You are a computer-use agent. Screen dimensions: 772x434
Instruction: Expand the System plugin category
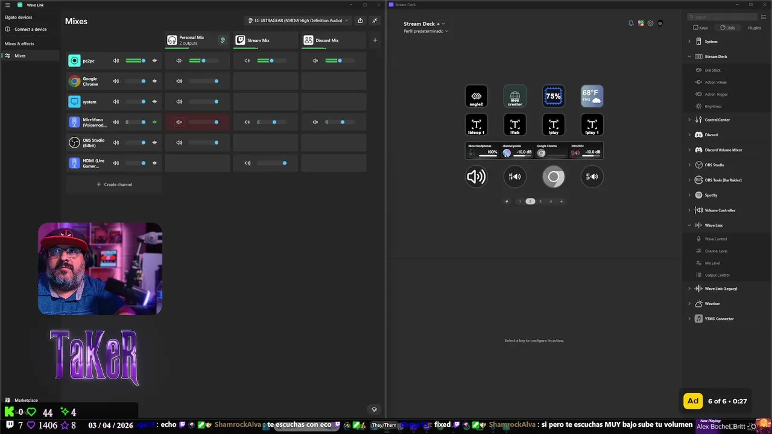pyautogui.click(x=689, y=42)
